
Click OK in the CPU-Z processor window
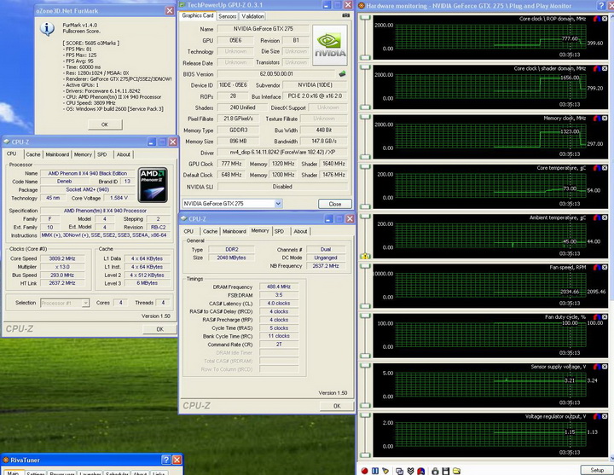click(x=159, y=329)
